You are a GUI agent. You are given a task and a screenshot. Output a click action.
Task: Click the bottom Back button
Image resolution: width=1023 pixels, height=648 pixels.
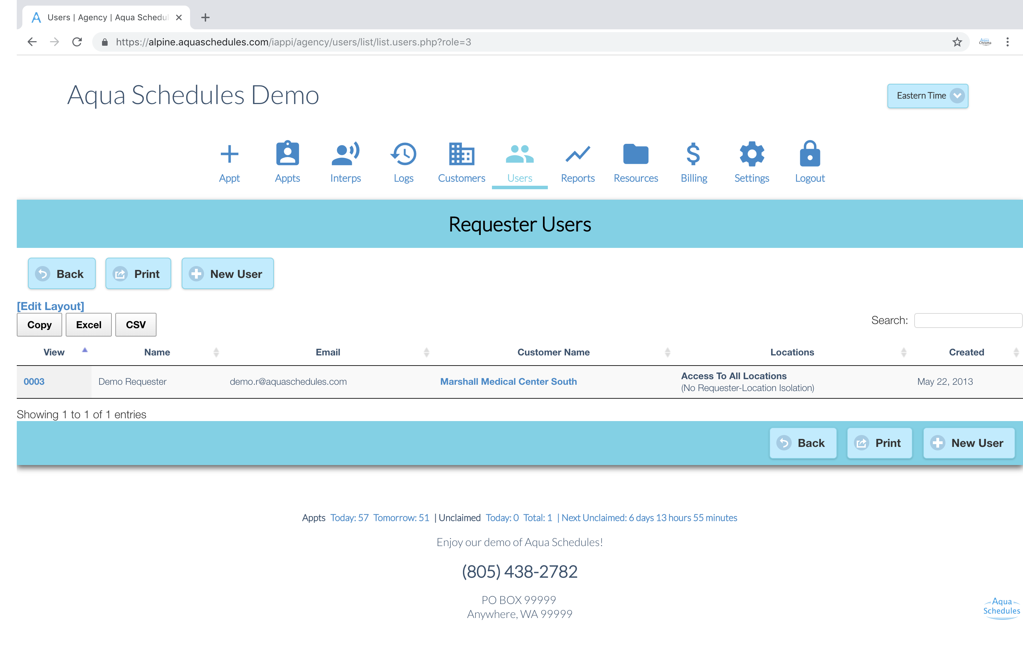click(803, 442)
